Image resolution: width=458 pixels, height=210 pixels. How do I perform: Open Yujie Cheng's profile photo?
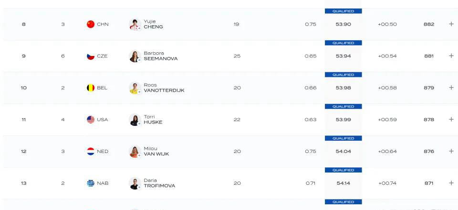[135, 24]
